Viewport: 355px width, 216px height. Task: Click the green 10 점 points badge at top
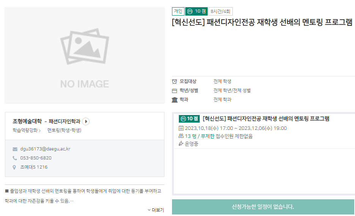coord(196,11)
